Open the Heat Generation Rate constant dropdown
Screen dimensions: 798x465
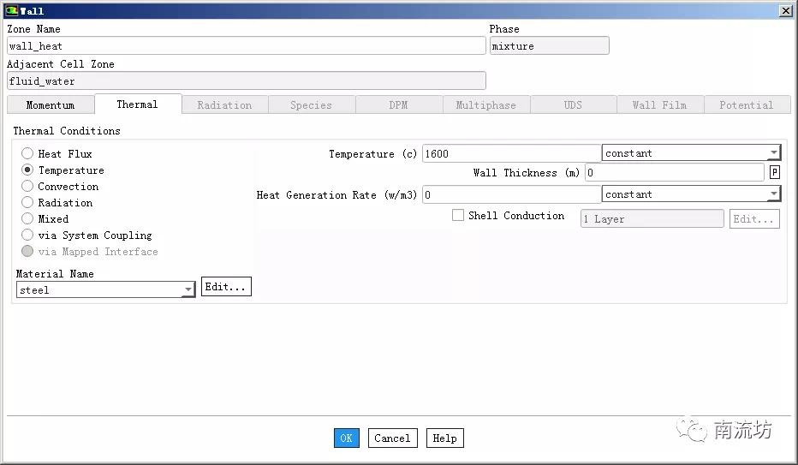pyautogui.click(x=691, y=194)
